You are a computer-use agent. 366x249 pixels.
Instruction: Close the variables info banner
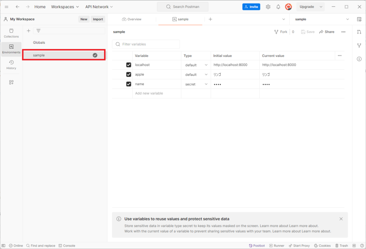[341, 219]
